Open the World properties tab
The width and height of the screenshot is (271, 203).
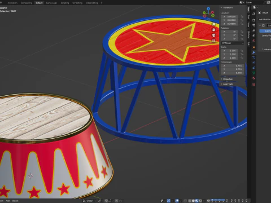coord(253,41)
